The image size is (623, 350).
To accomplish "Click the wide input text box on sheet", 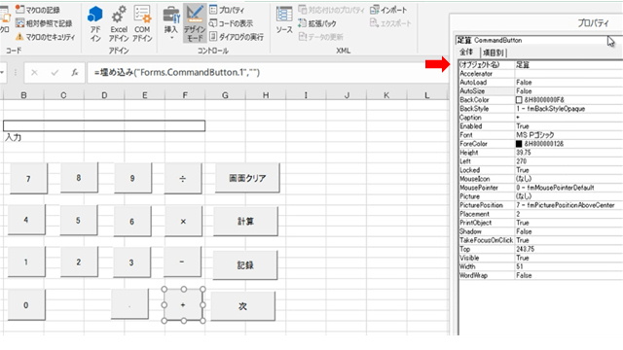I will (104, 125).
